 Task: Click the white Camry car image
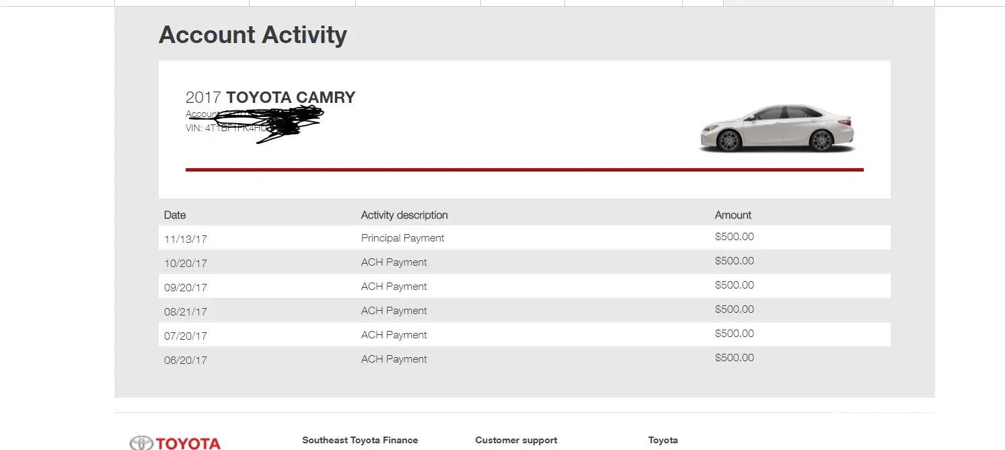(x=777, y=128)
